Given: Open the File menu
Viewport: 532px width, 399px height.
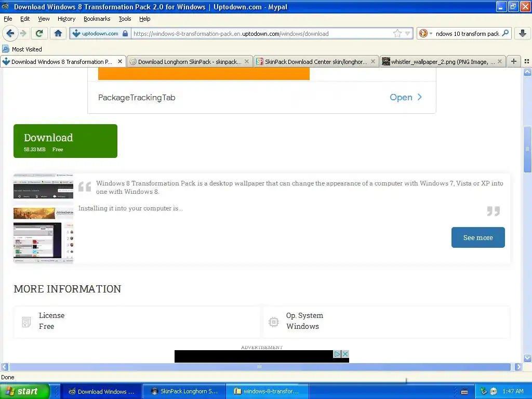Looking at the screenshot, I should click(x=8, y=19).
